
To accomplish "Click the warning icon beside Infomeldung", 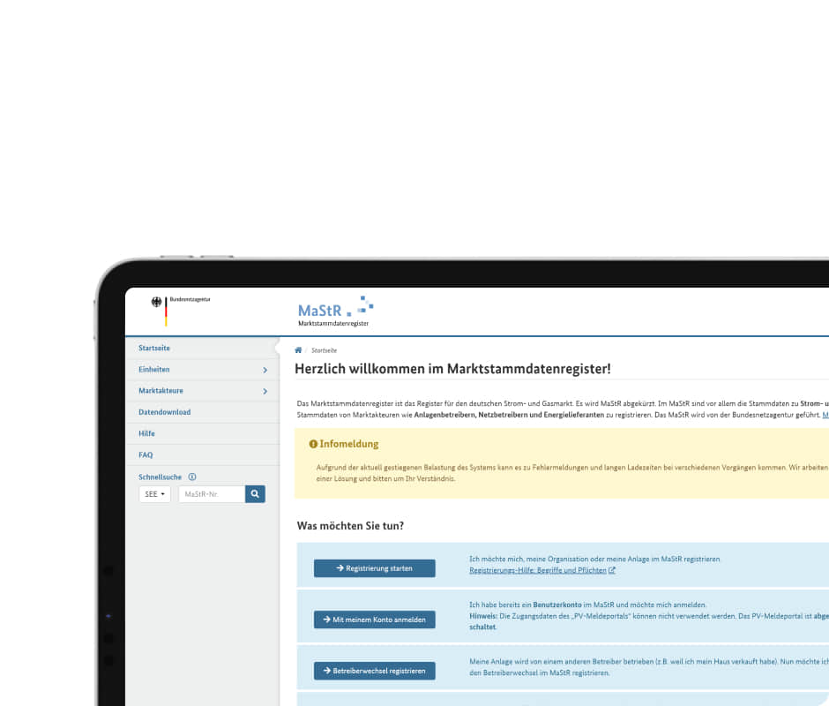I will [313, 444].
